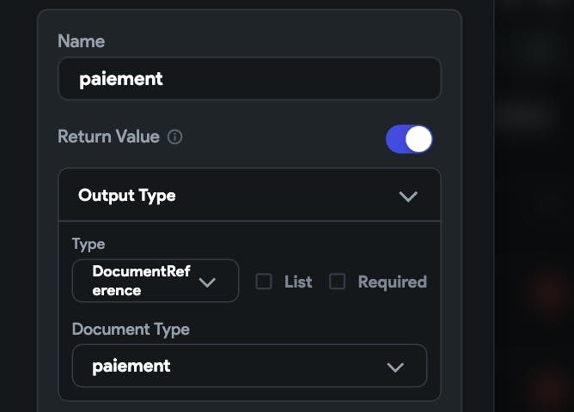
Task: Open the Document Type paiement dropdown
Action: click(x=250, y=366)
